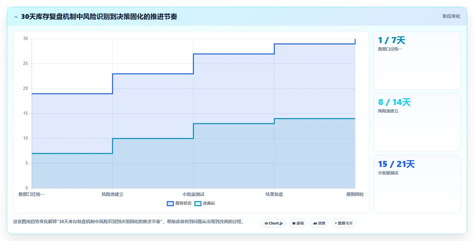Click the 原有状态 legend text
474x241 pixels.
pyautogui.click(x=183, y=203)
